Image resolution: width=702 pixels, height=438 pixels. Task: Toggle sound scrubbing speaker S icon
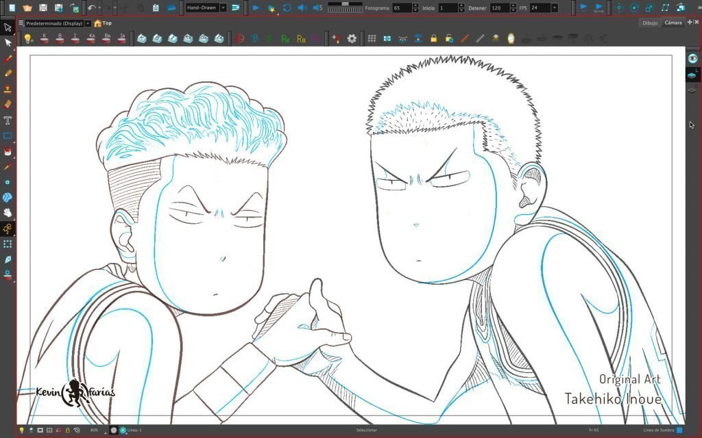click(x=317, y=8)
